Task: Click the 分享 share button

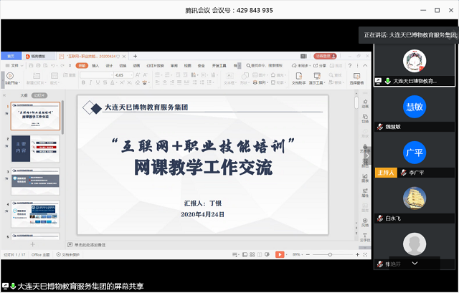Action: 320,66
